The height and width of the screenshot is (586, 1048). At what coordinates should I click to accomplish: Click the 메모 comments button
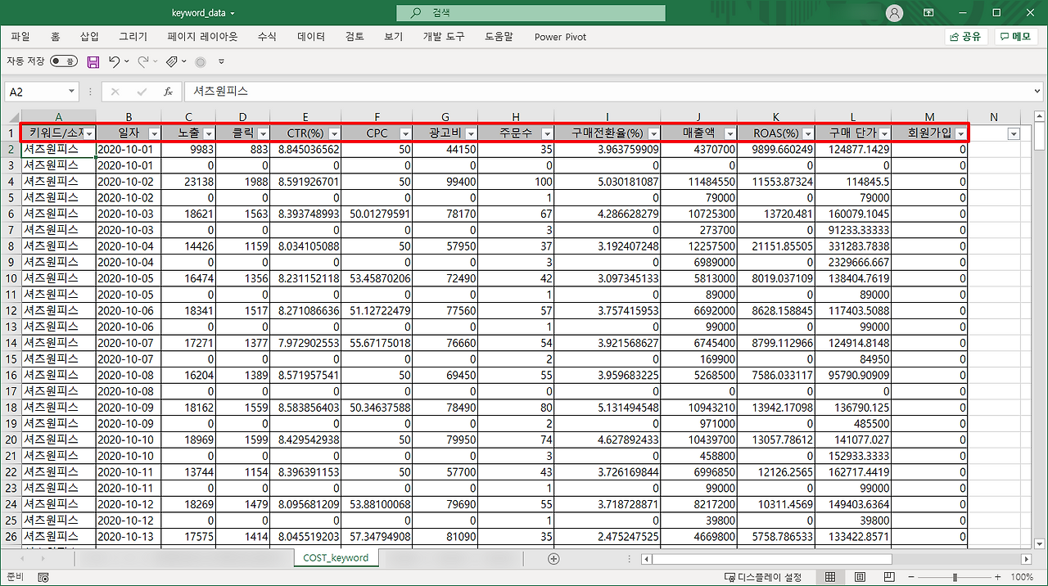1015,37
